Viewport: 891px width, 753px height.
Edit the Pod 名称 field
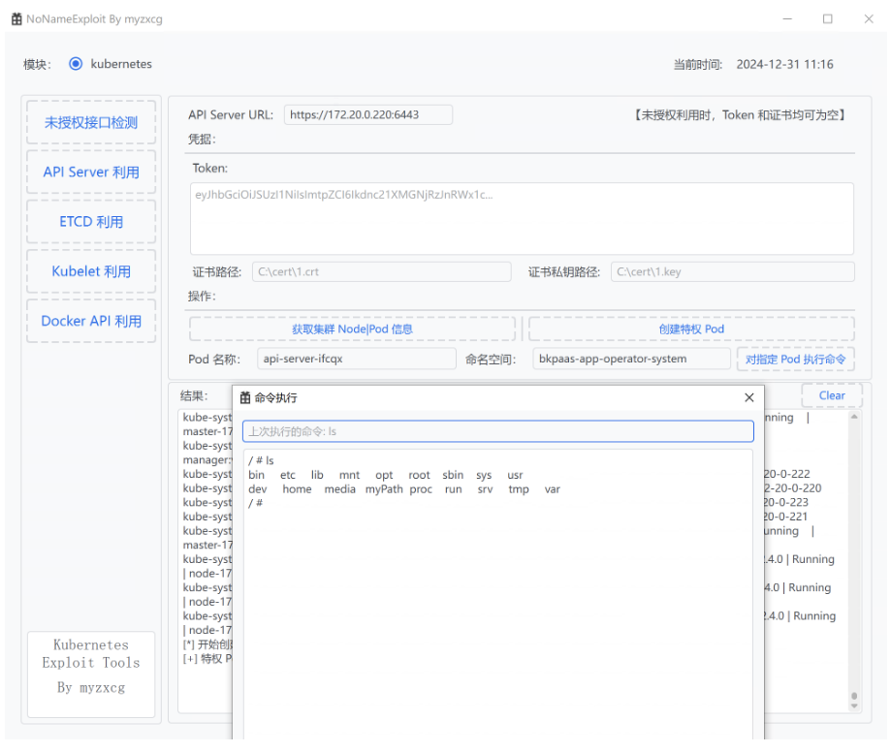pos(357,359)
